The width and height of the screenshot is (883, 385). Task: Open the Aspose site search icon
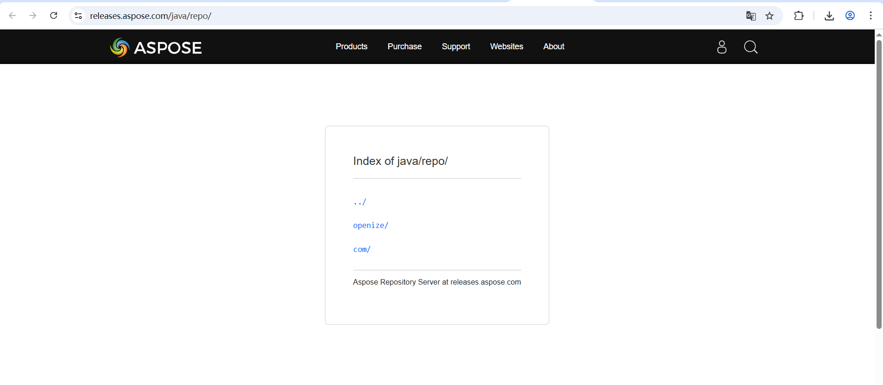click(x=751, y=47)
